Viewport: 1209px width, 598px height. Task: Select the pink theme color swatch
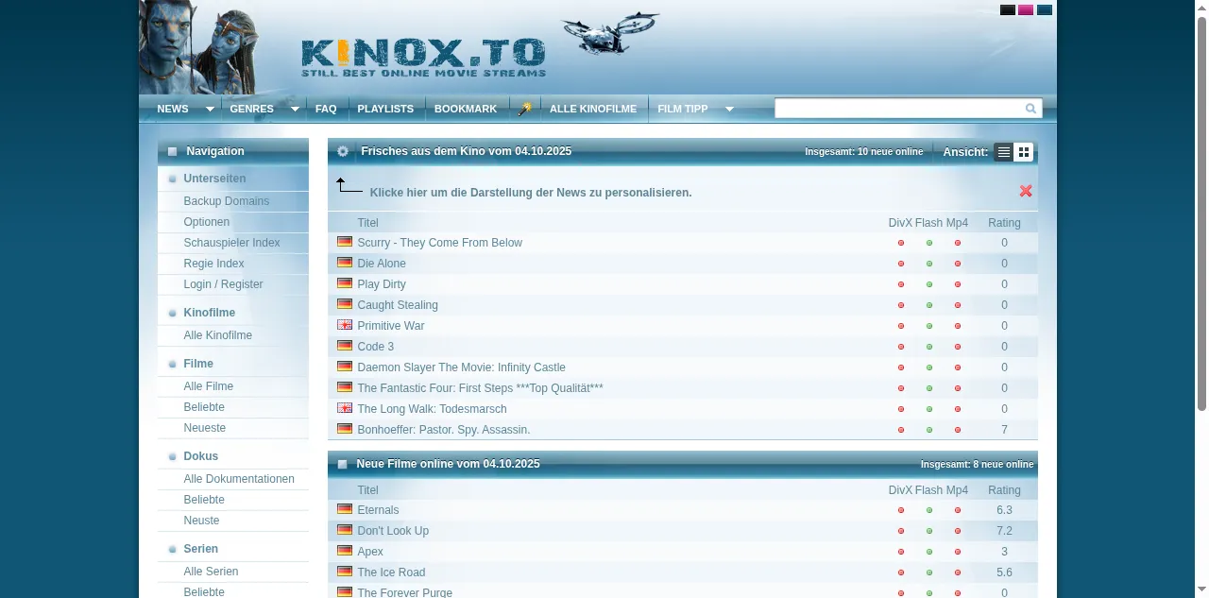coord(1026,10)
